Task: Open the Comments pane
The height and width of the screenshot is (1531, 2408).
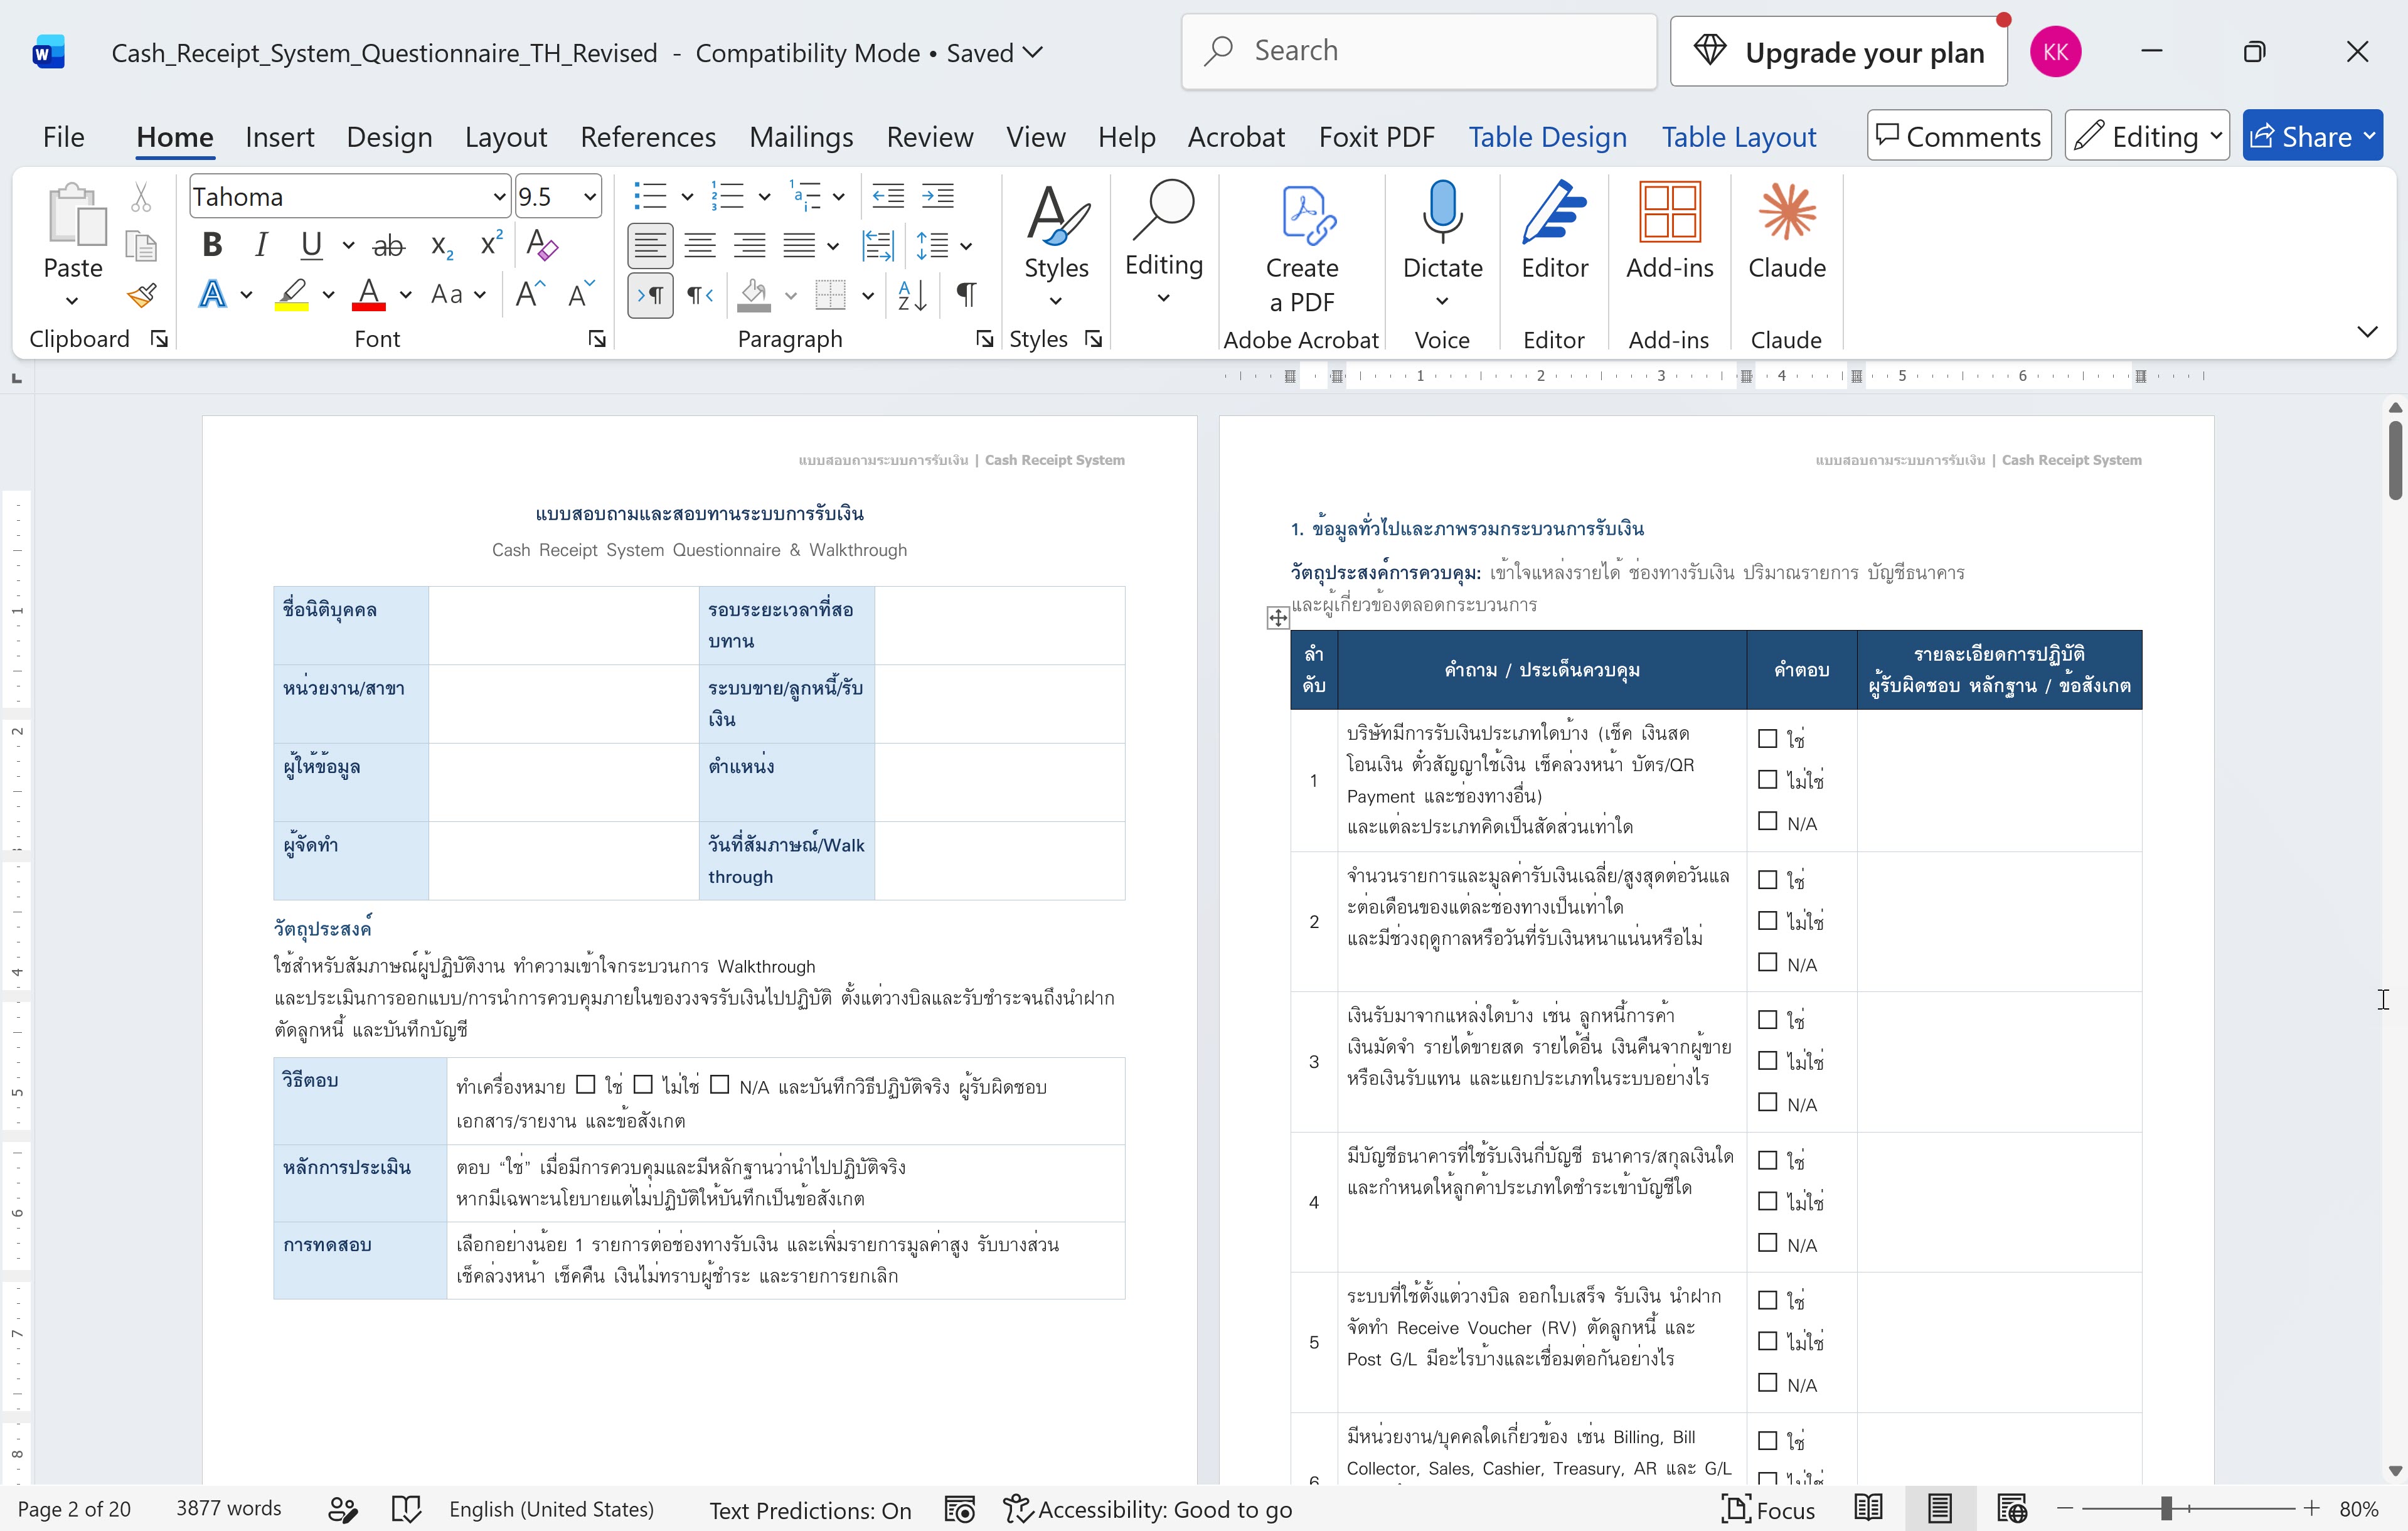Action: point(1958,136)
